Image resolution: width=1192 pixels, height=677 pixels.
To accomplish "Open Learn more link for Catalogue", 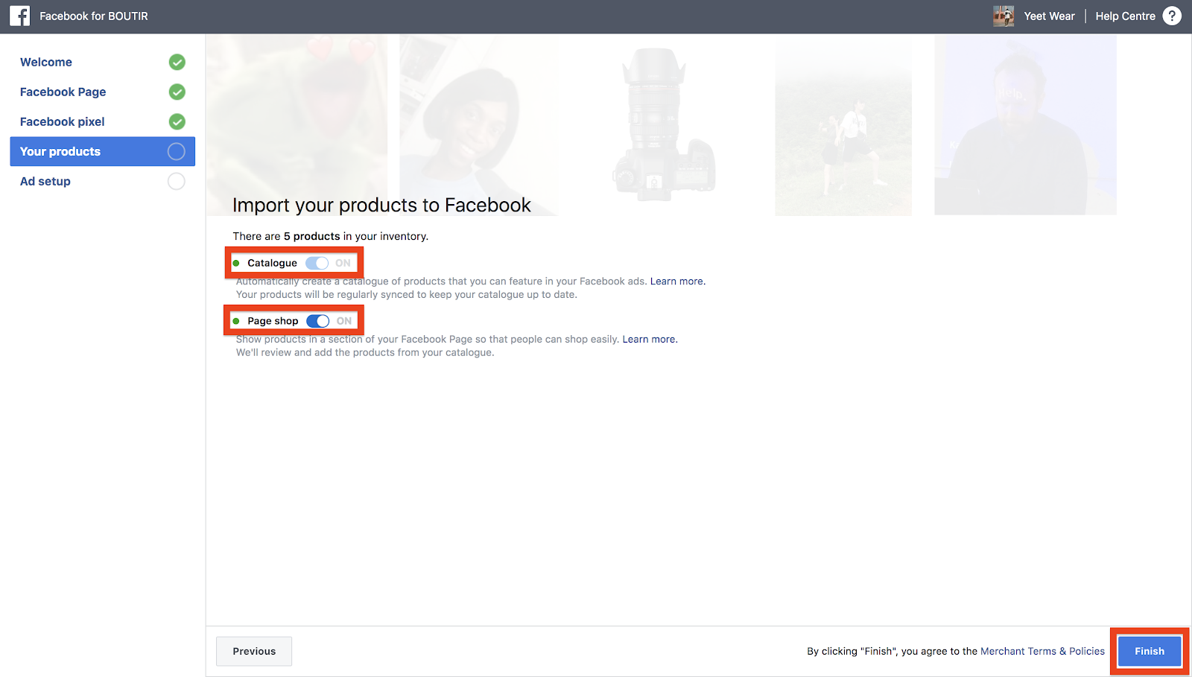I will point(676,282).
